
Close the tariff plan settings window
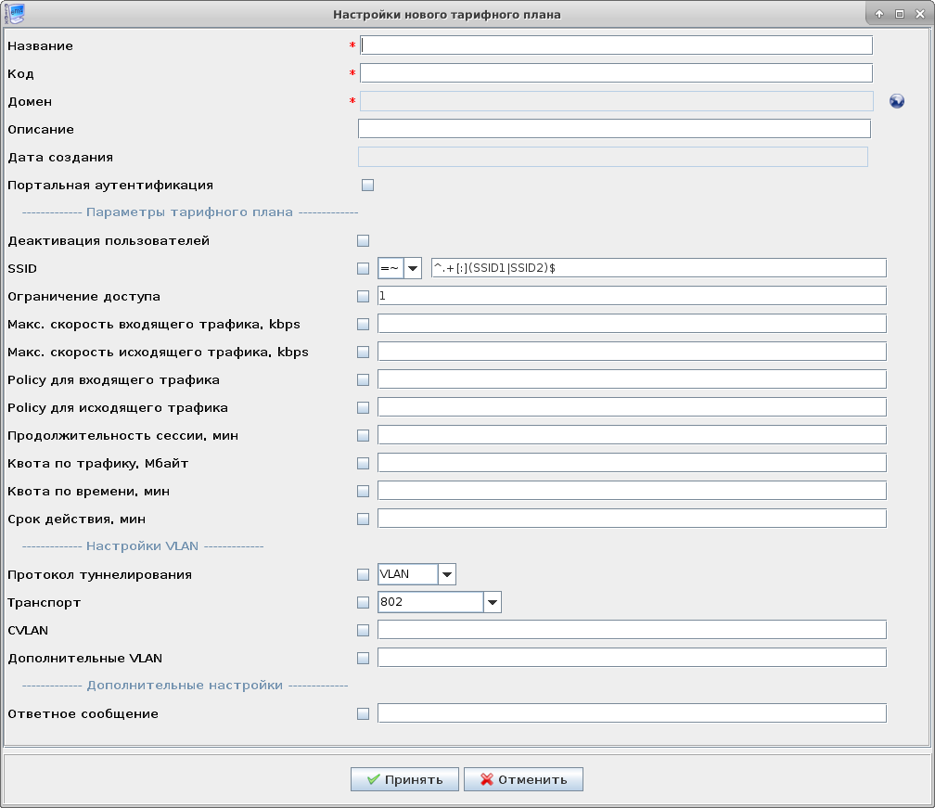919,14
